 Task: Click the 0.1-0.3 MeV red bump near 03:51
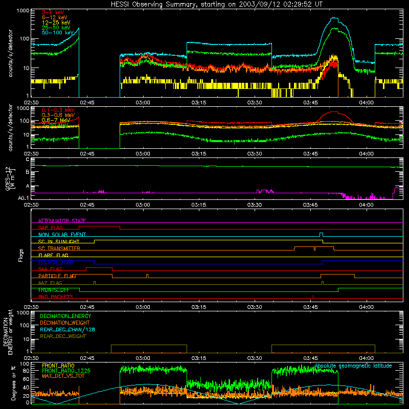[334, 112]
